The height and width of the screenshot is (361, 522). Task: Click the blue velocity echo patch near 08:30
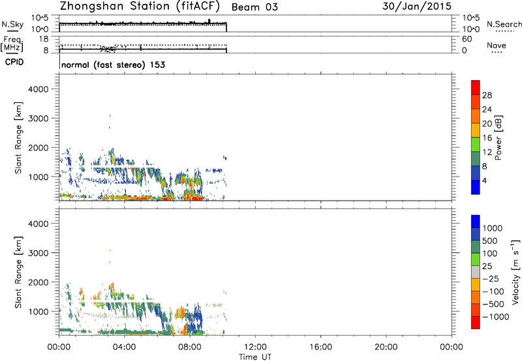[x=197, y=316]
